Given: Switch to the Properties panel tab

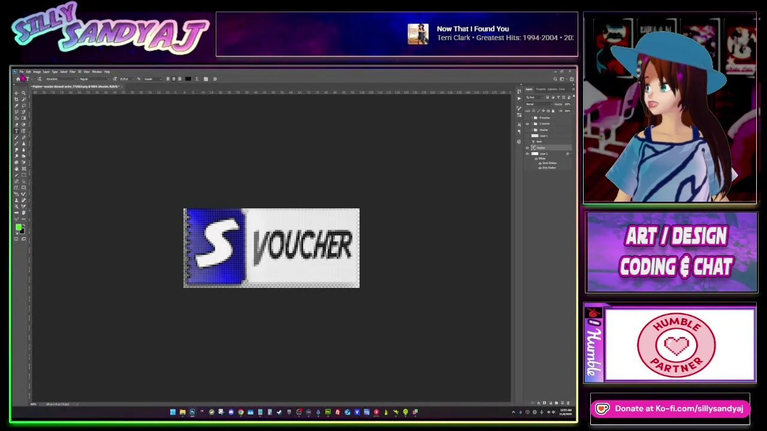Looking at the screenshot, I should (x=541, y=89).
